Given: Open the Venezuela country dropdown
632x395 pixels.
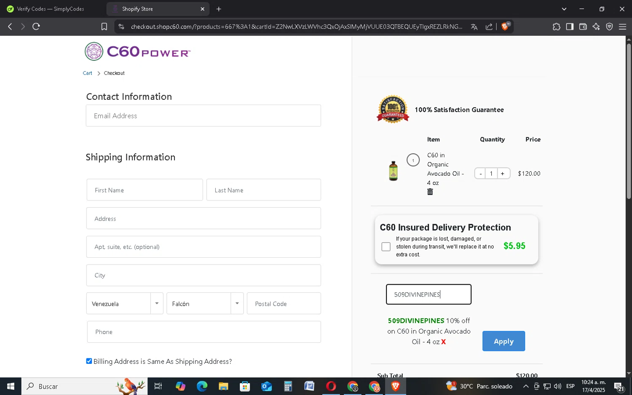Looking at the screenshot, I should click(125, 304).
